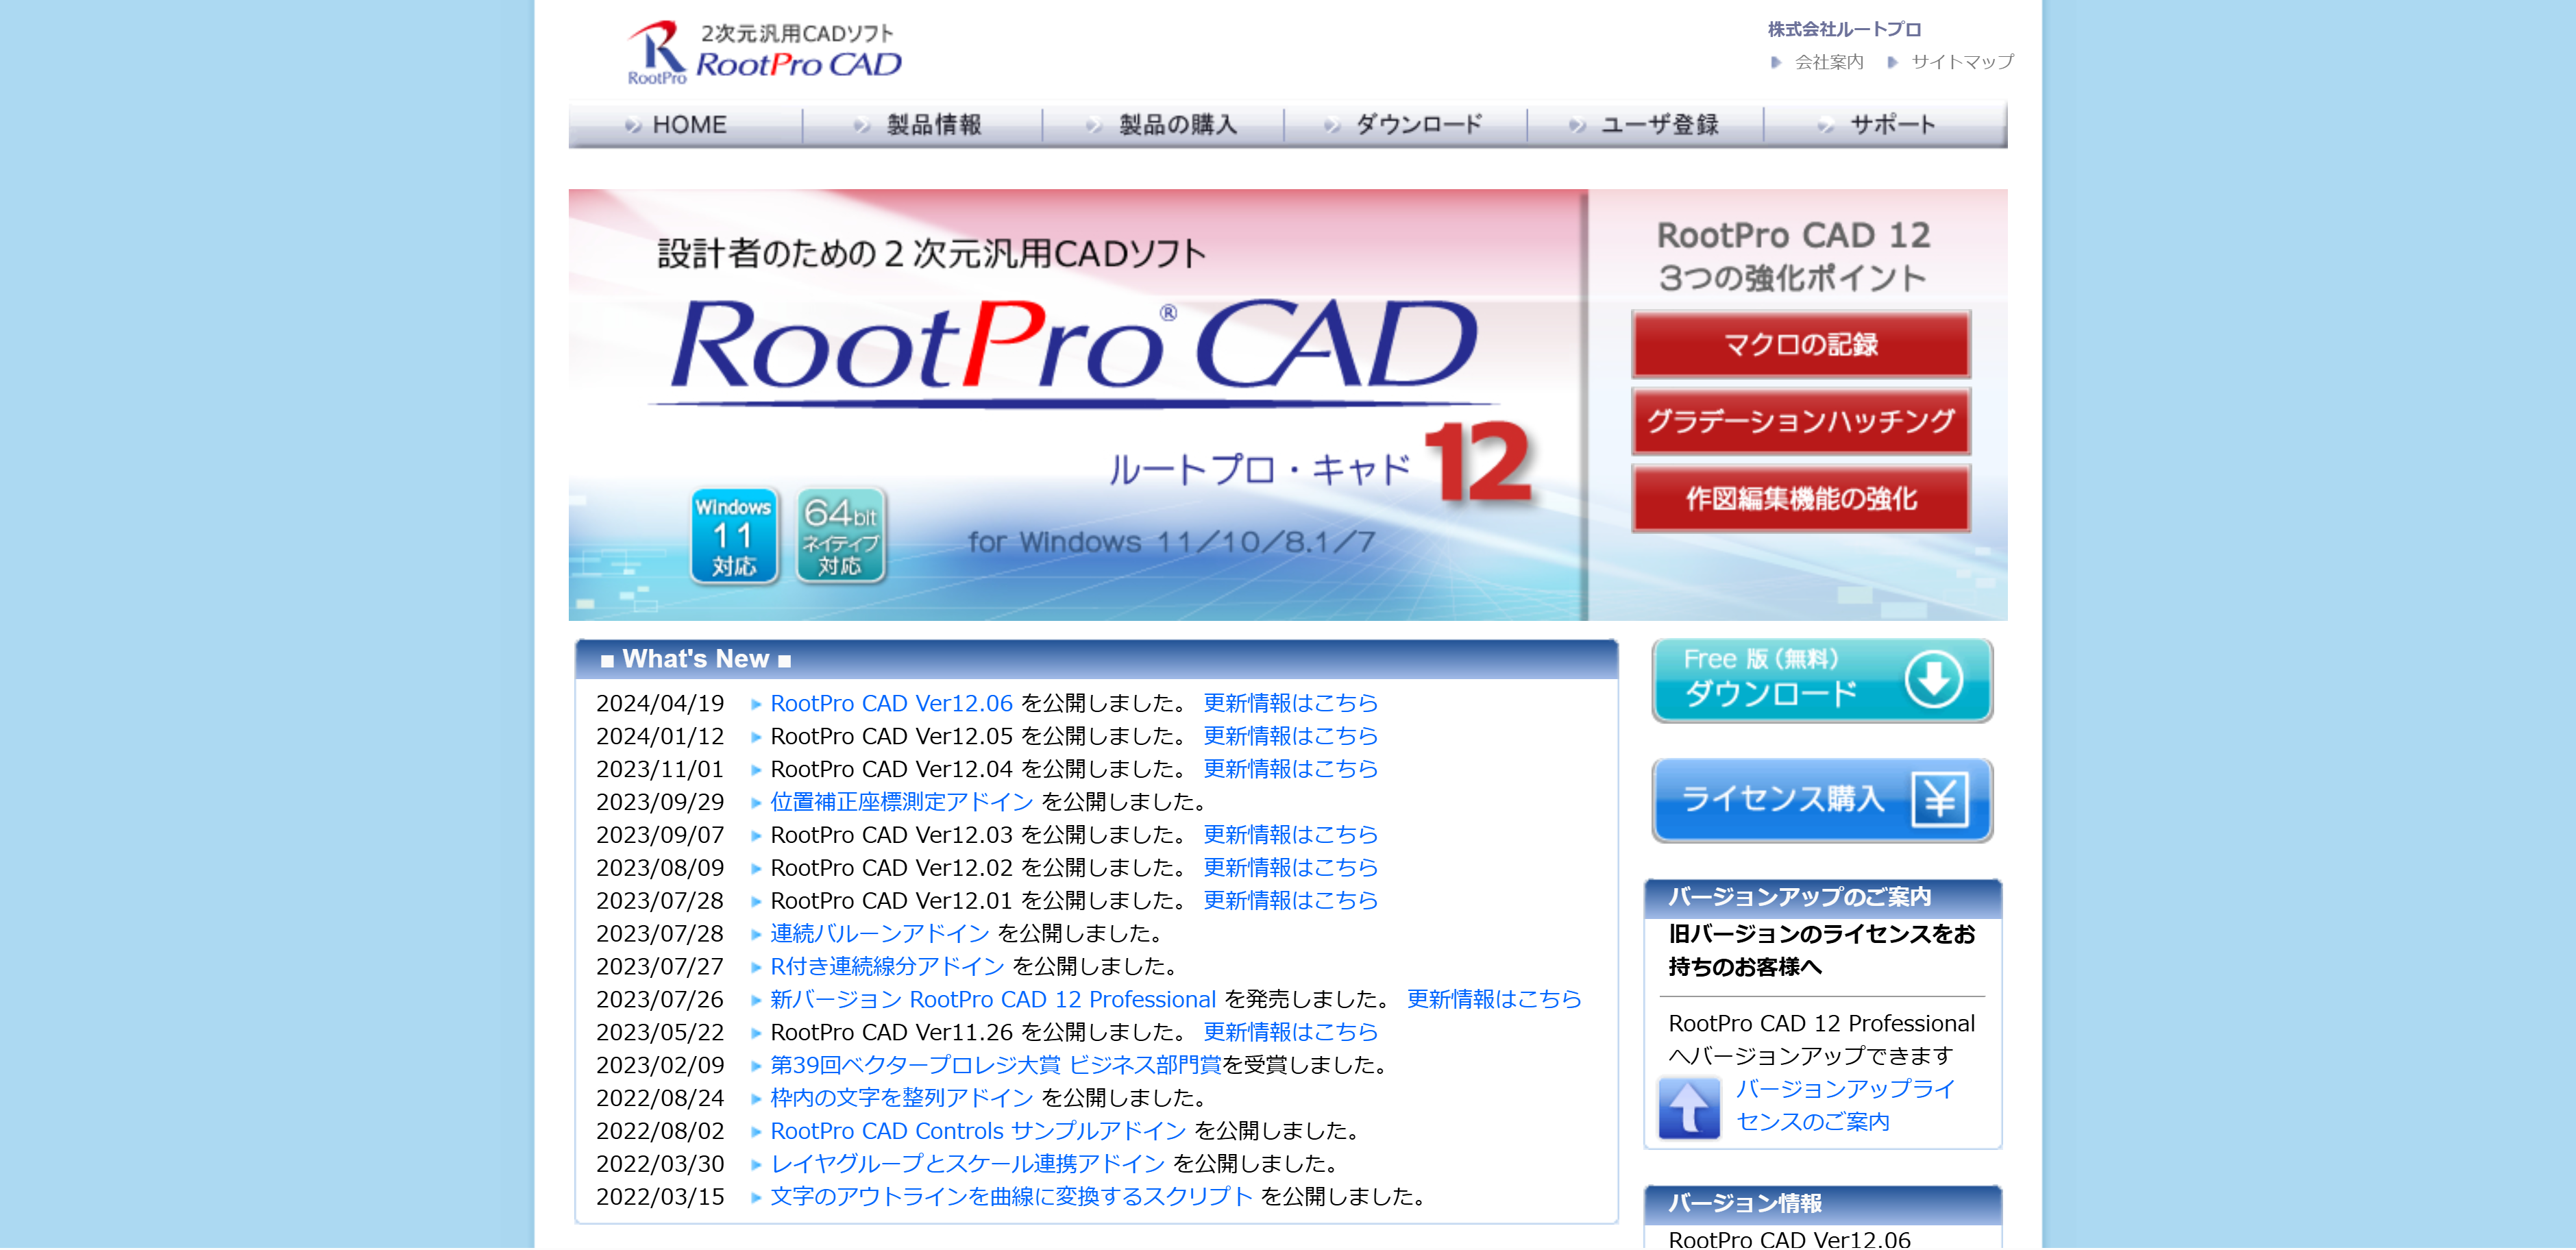2576x1250 pixels.
Task: Open バージョンアップライセンスのご案内 link
Action: 1845,1106
